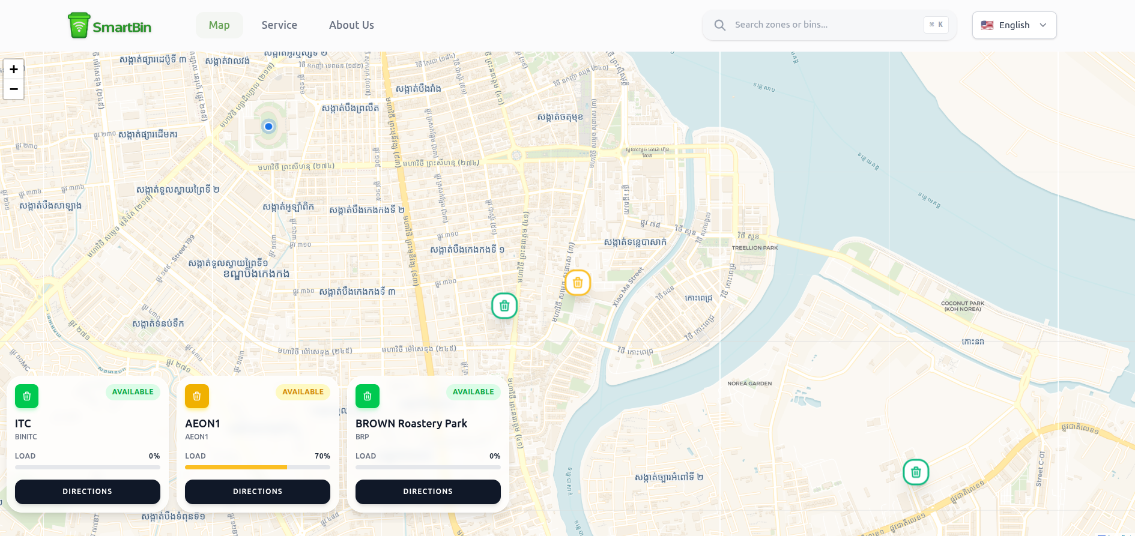Expand language options via chevron arrow

[x=1043, y=25]
